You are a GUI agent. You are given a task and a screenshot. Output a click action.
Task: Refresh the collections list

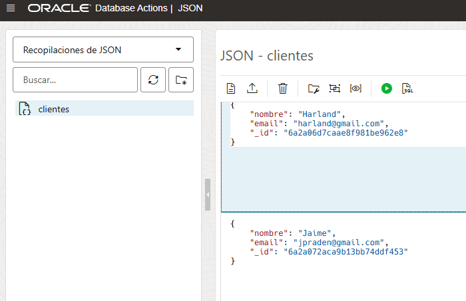(x=153, y=80)
